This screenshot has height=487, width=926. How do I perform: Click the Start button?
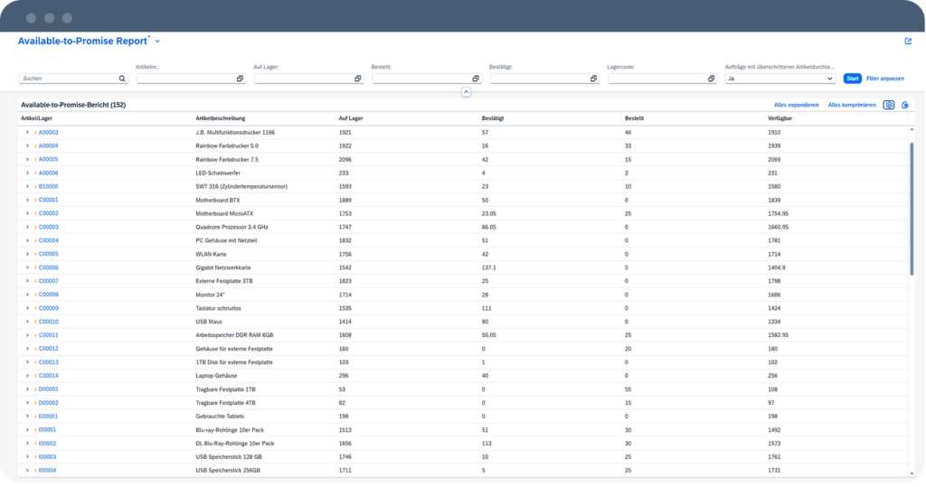(852, 79)
